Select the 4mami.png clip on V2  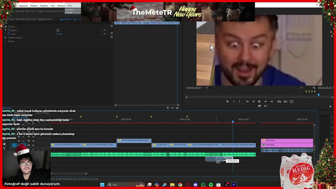click(x=287, y=140)
